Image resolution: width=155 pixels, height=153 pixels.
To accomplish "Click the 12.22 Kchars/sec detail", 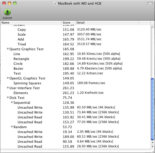I will [x=90, y=73].
